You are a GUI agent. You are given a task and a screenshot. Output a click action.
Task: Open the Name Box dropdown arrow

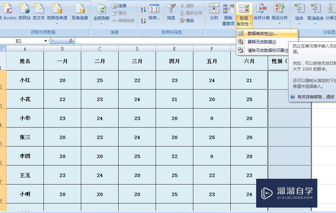coord(46,41)
